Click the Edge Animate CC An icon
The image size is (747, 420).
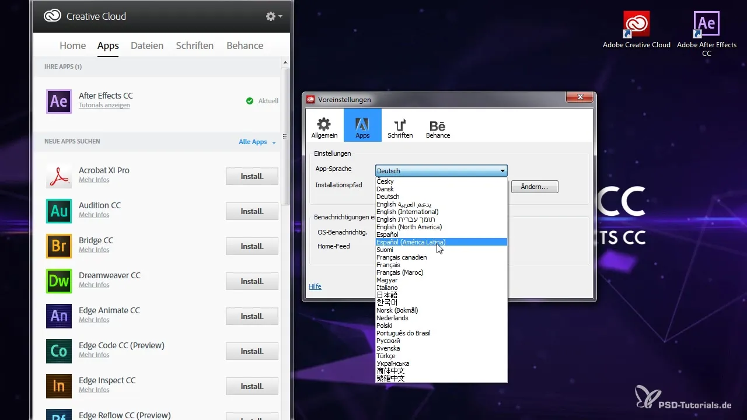(x=59, y=316)
